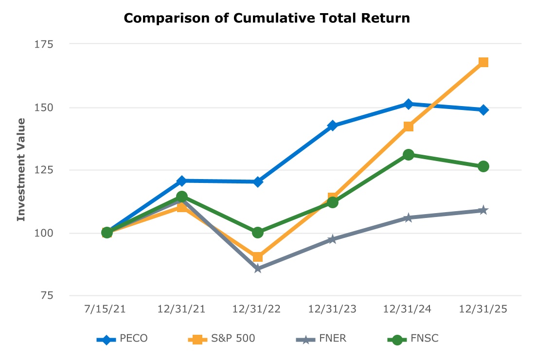This screenshot has width=535, height=362.
Task: Select the PECO diamond point at 12/31/24
Action: tap(409, 104)
